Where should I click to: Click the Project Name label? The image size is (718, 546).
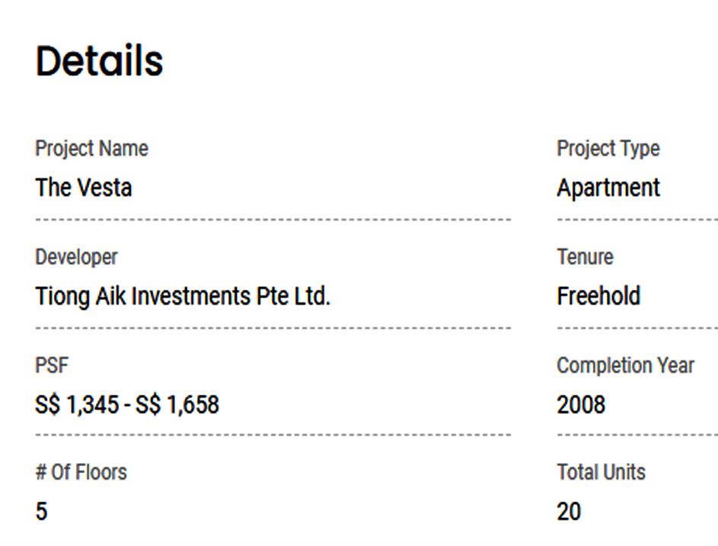click(x=91, y=148)
